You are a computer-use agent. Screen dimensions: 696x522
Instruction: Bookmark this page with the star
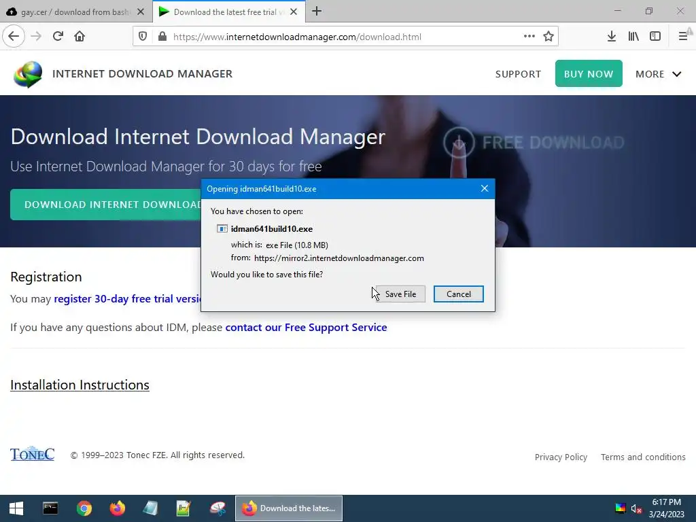549,37
